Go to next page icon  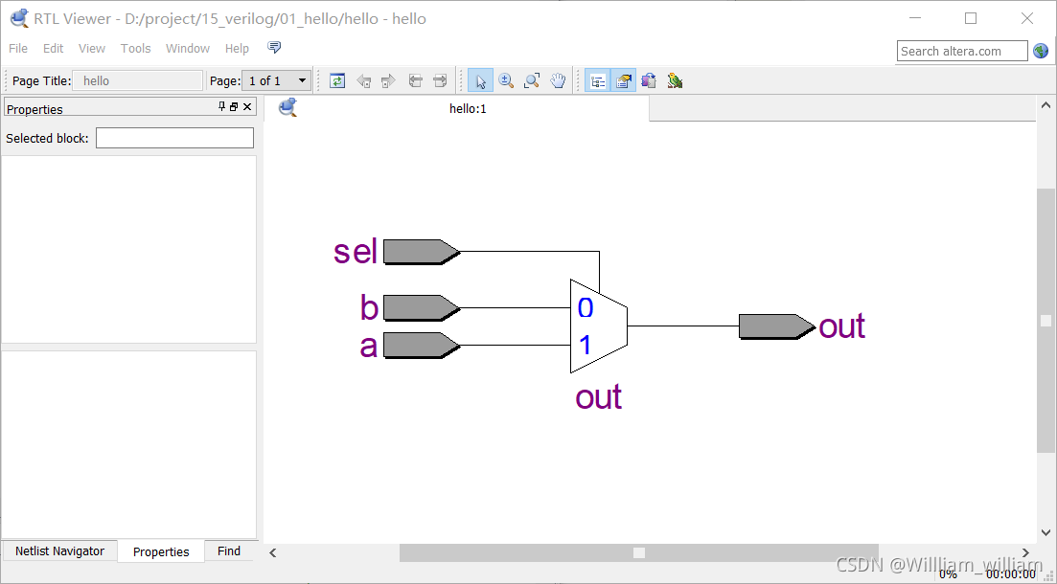click(x=440, y=80)
